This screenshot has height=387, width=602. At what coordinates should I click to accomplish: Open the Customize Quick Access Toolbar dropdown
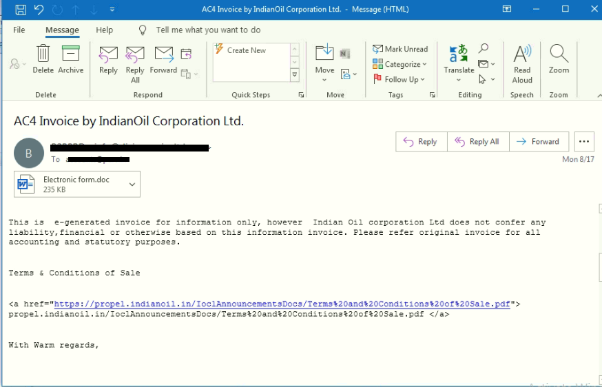112,10
